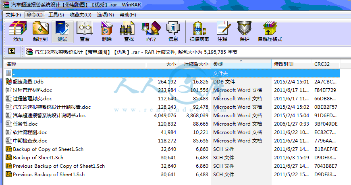Select the file 任务书.doc

coord(25,124)
